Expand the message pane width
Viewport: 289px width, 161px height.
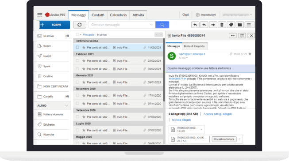tap(233, 36)
